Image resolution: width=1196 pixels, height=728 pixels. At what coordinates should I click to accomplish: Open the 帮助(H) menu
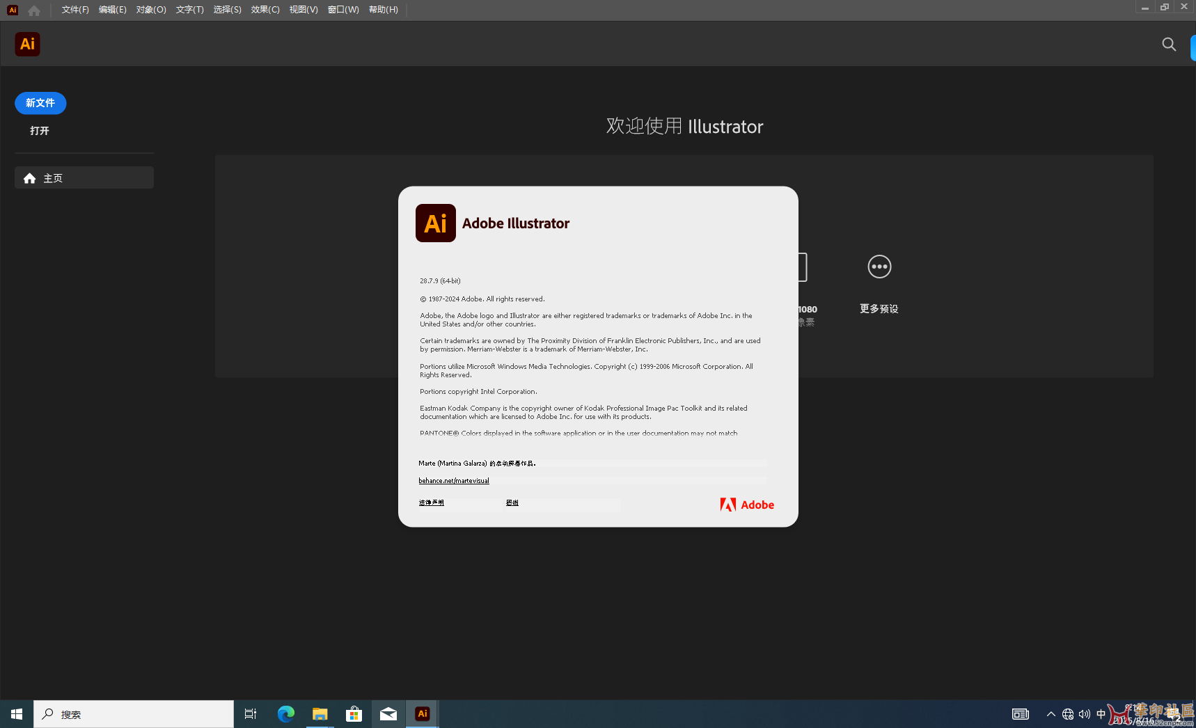click(383, 10)
